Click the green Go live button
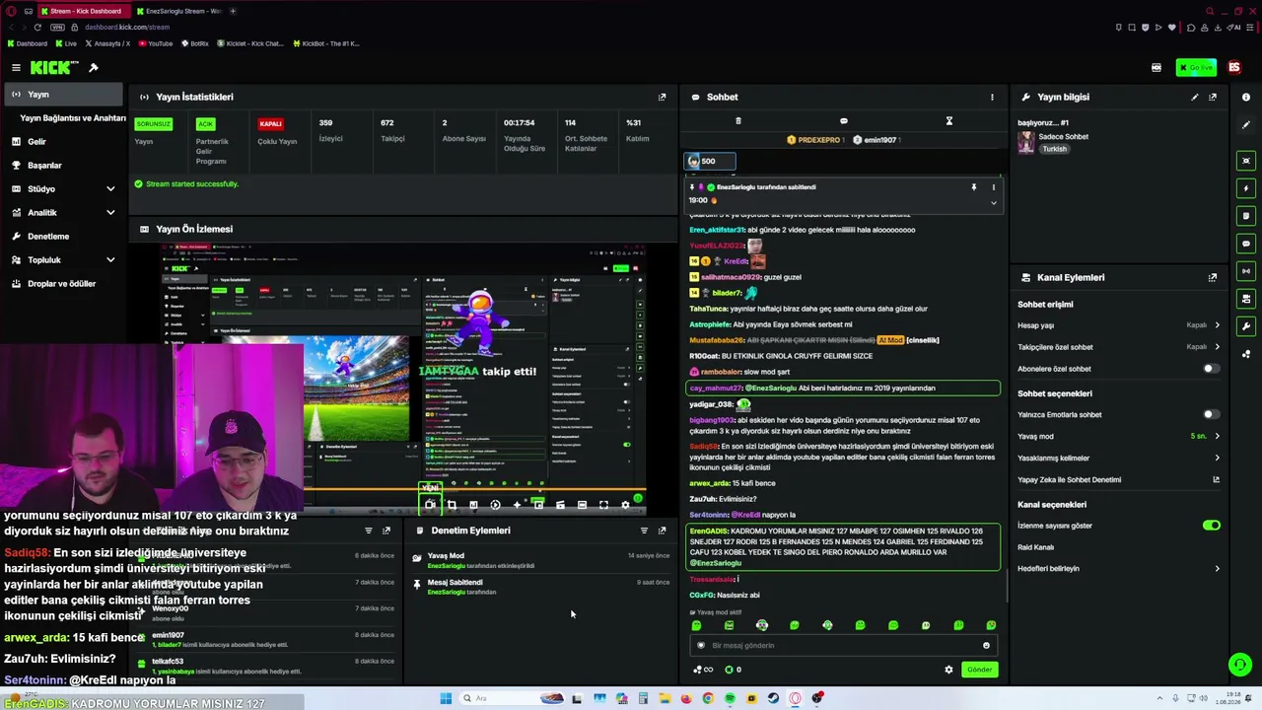Viewport: 1262px width, 710px height. click(1196, 67)
